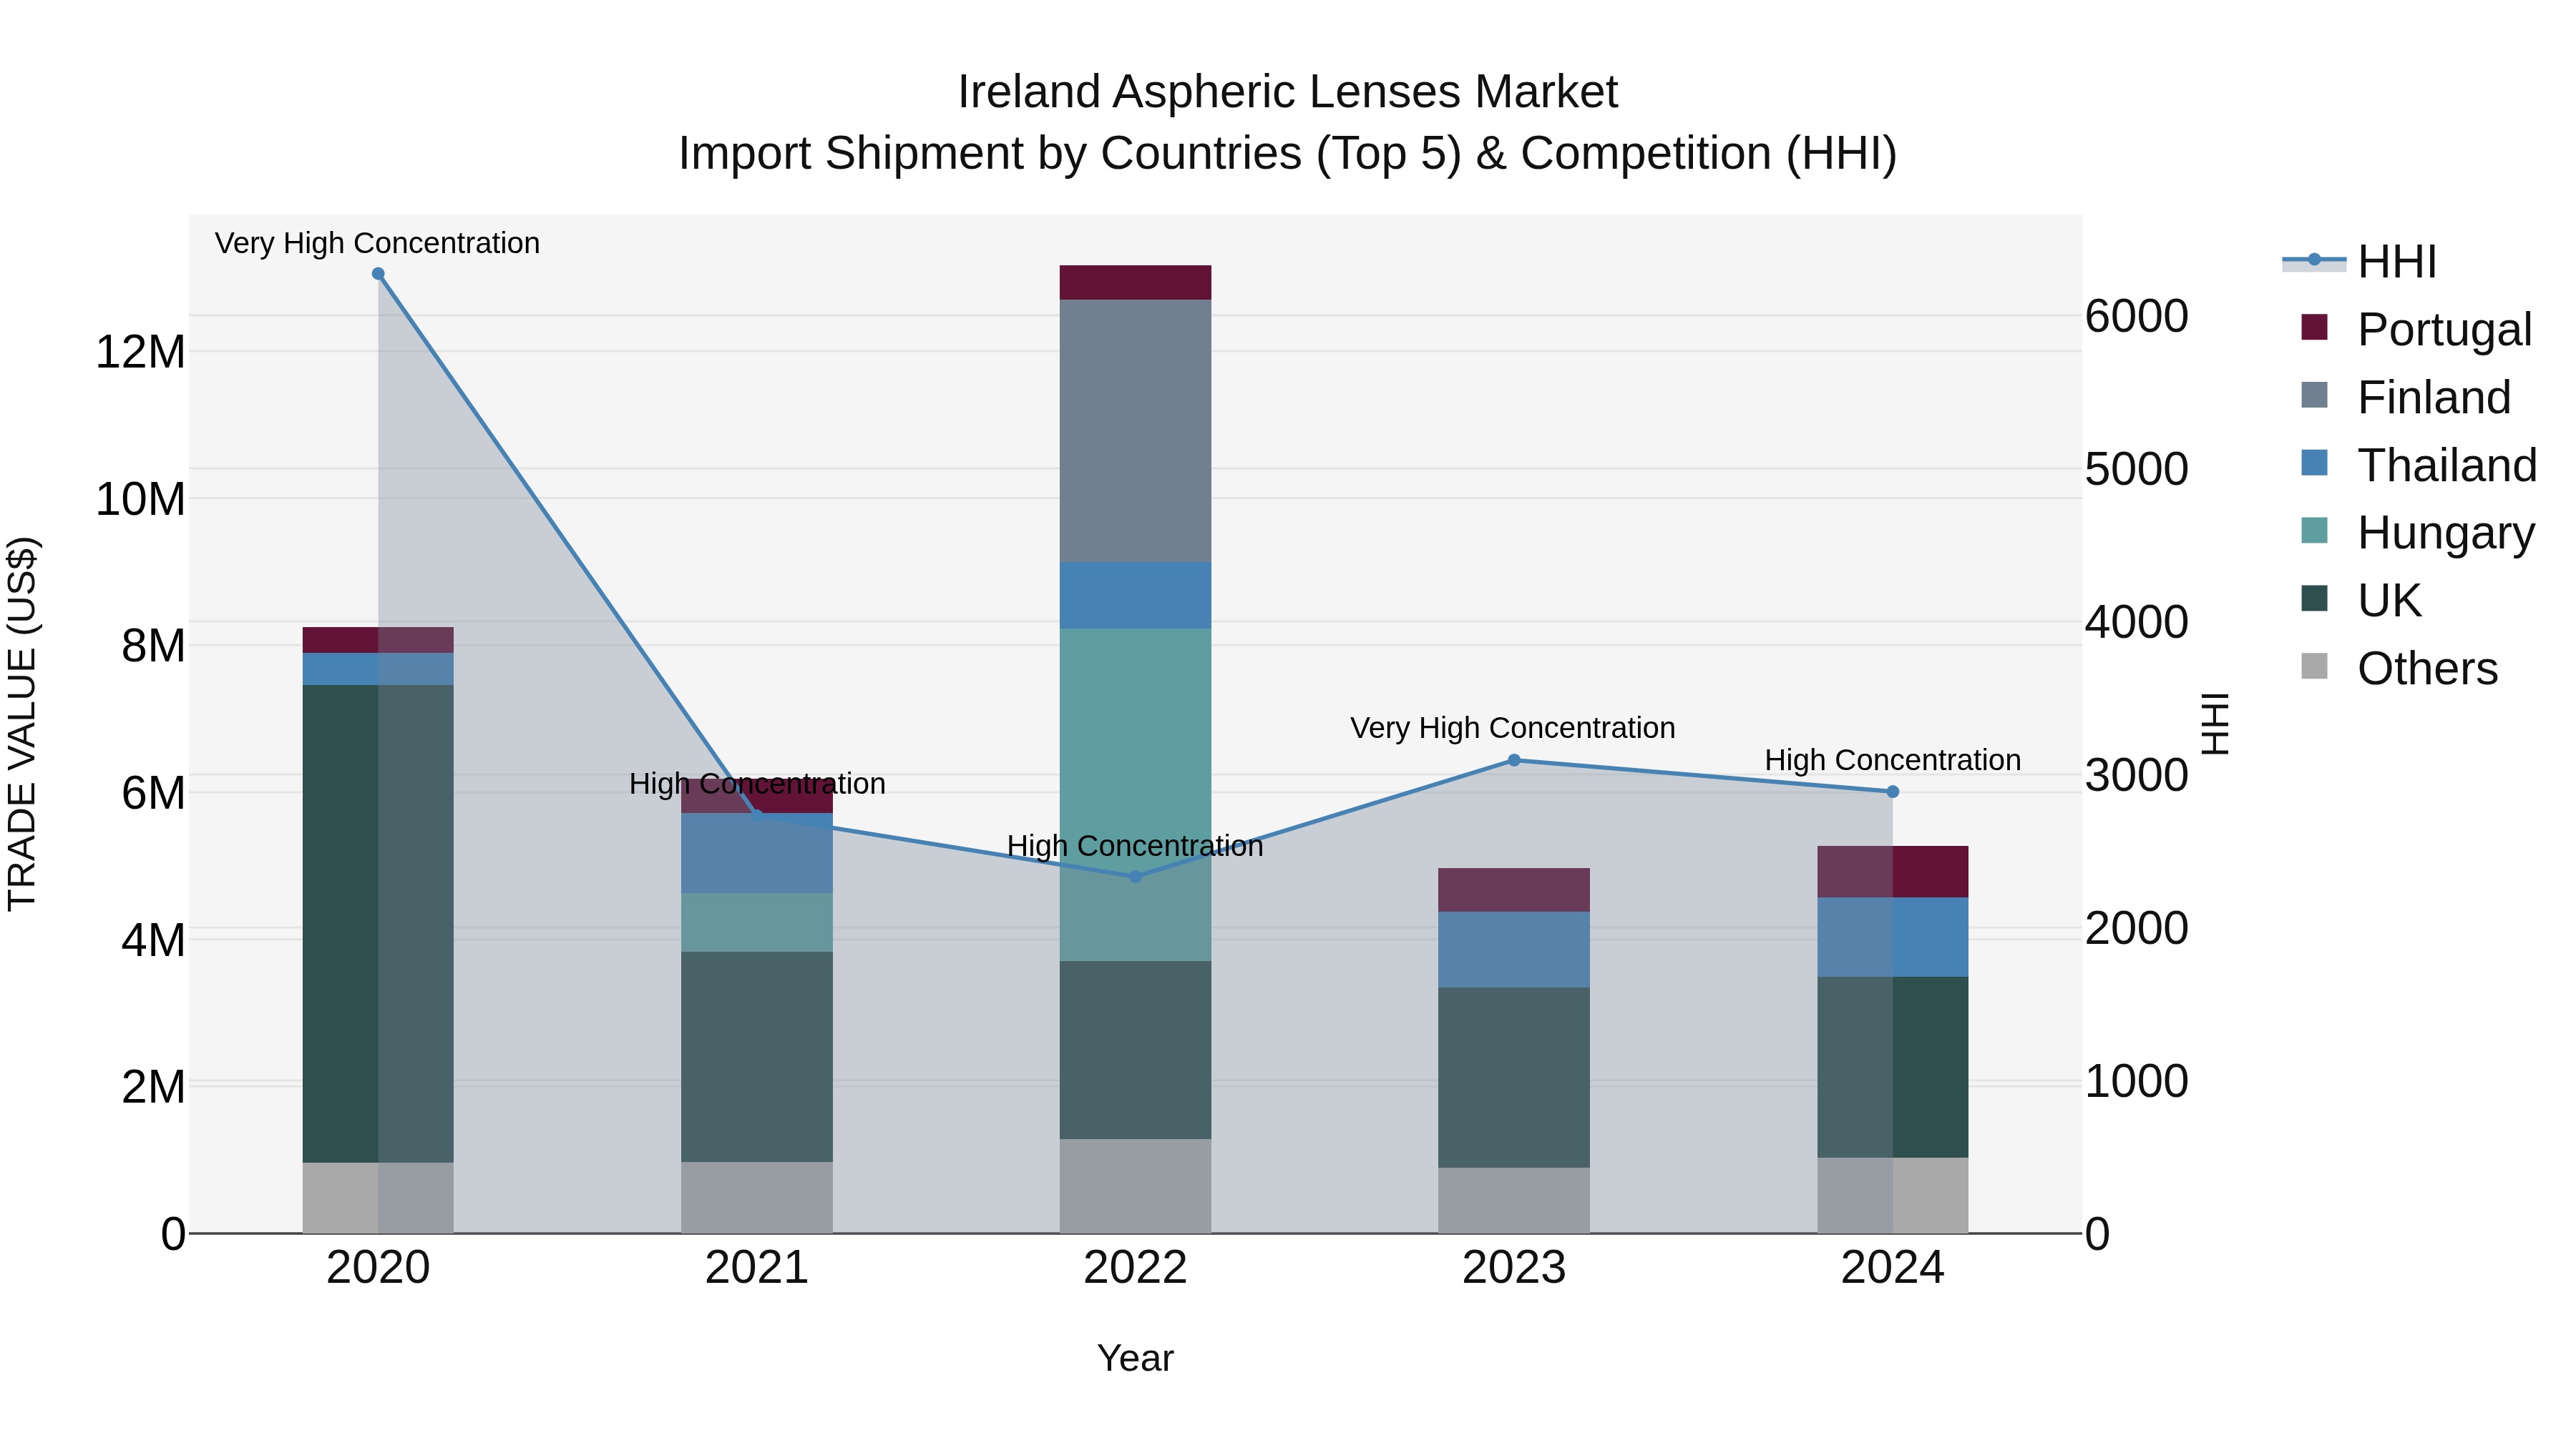Click the 8M trade value tick label
The image size is (2576, 1448).
(x=153, y=646)
